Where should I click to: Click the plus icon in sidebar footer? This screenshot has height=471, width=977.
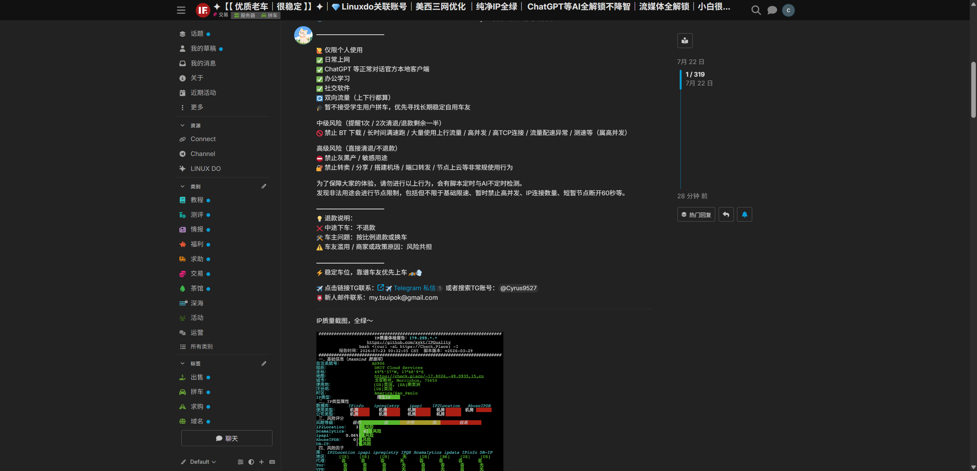[x=261, y=462]
